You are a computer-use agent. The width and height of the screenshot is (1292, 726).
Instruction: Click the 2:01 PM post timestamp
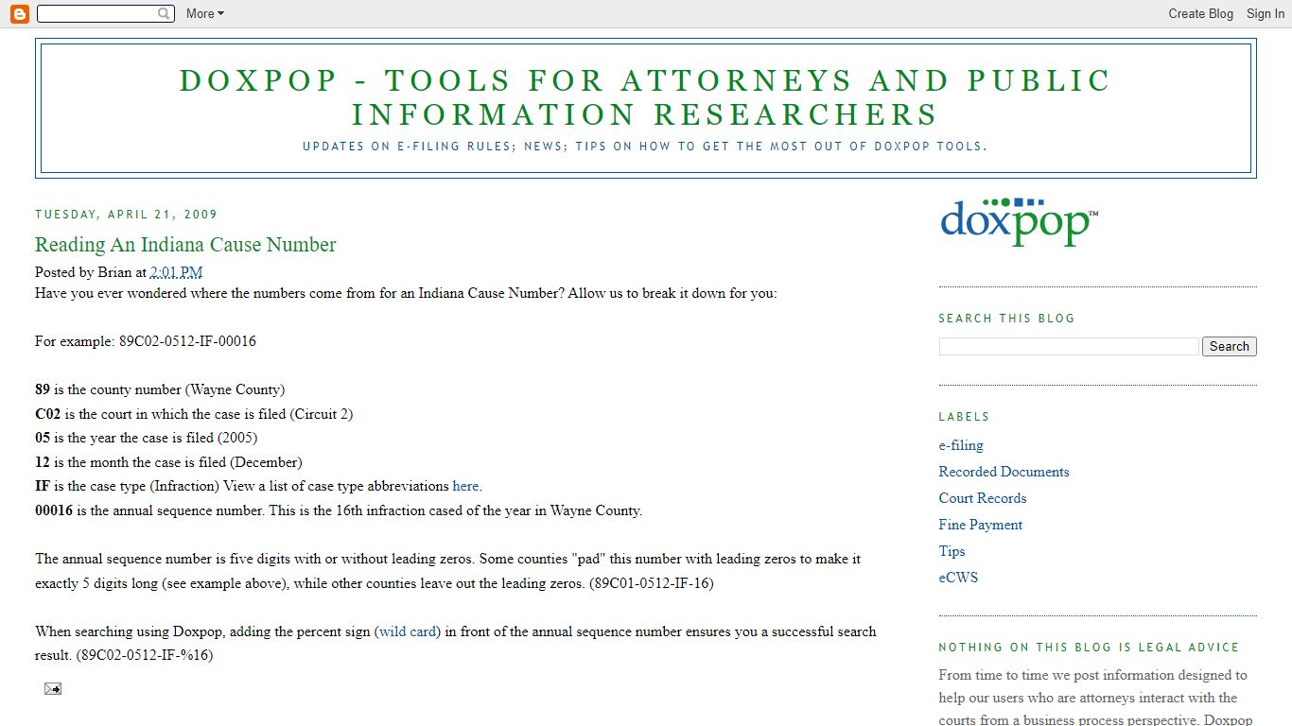(176, 272)
